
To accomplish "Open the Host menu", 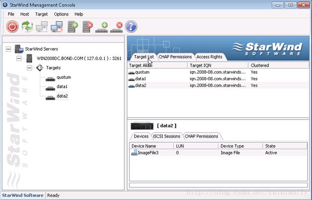I will pyautogui.click(x=24, y=14).
